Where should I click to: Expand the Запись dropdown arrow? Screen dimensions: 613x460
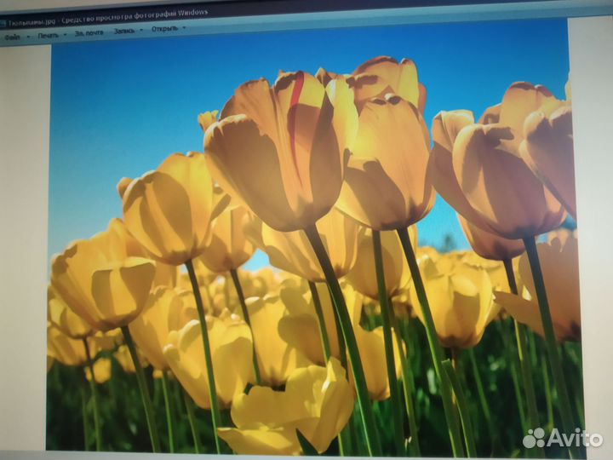click(x=140, y=31)
